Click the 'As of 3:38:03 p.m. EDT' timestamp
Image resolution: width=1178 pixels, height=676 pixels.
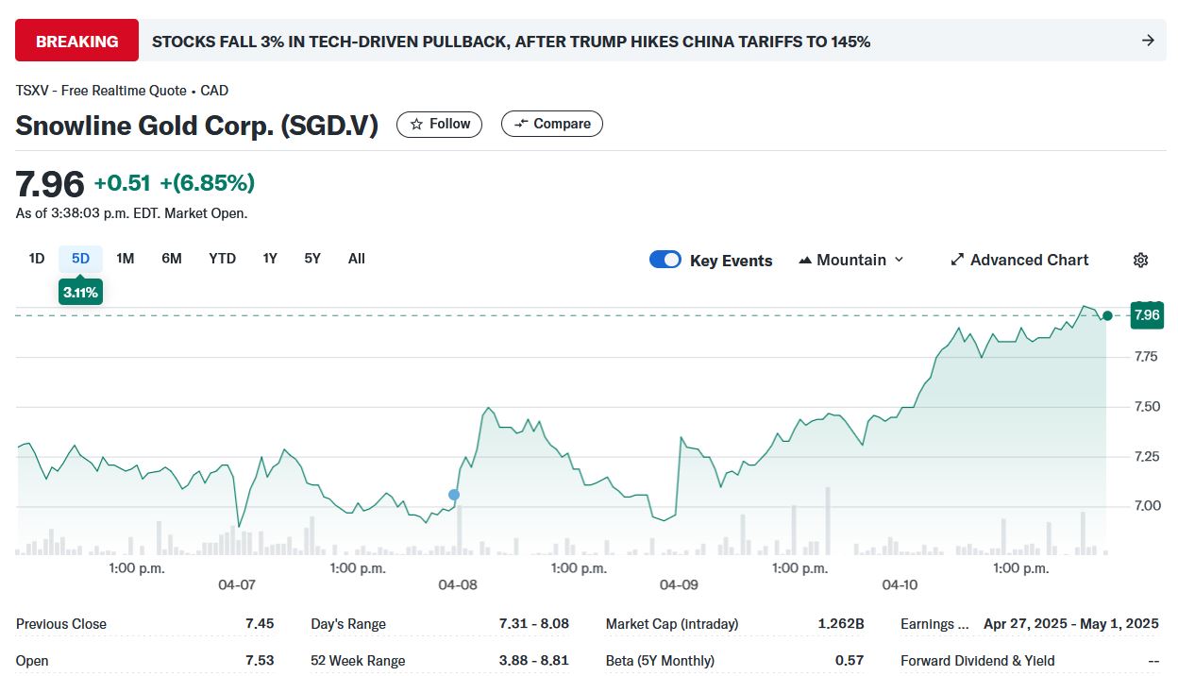(131, 213)
